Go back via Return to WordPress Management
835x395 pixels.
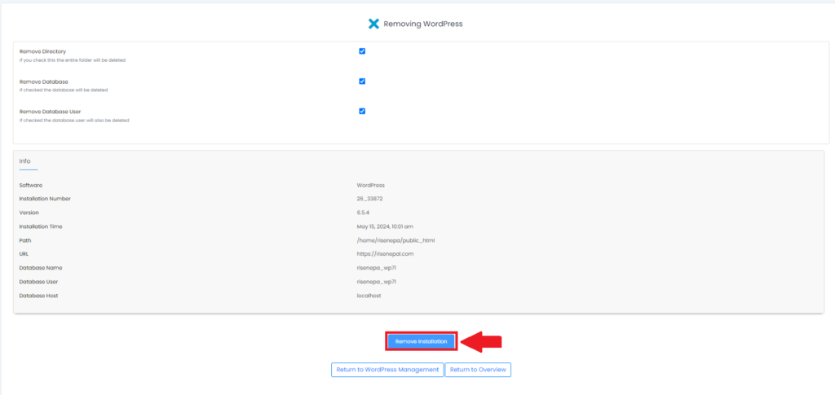tap(387, 370)
